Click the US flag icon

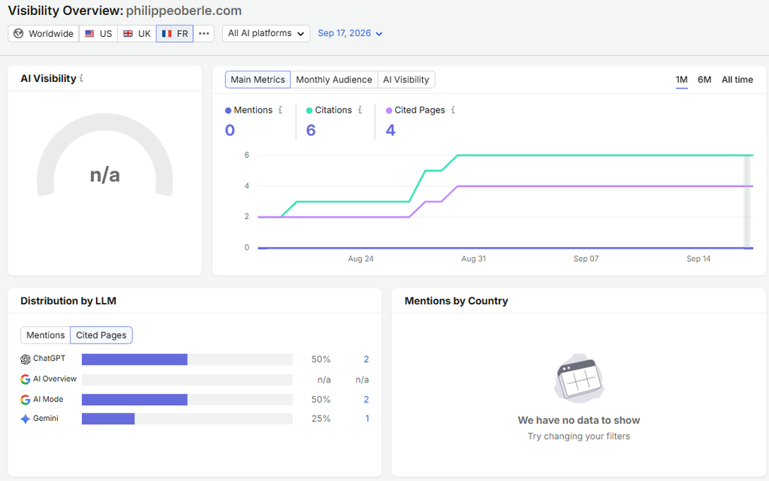89,33
